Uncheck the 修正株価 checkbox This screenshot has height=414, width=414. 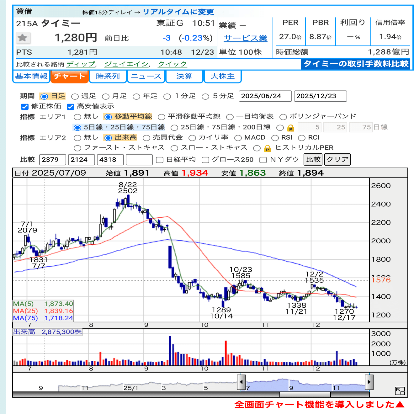click(x=25, y=107)
